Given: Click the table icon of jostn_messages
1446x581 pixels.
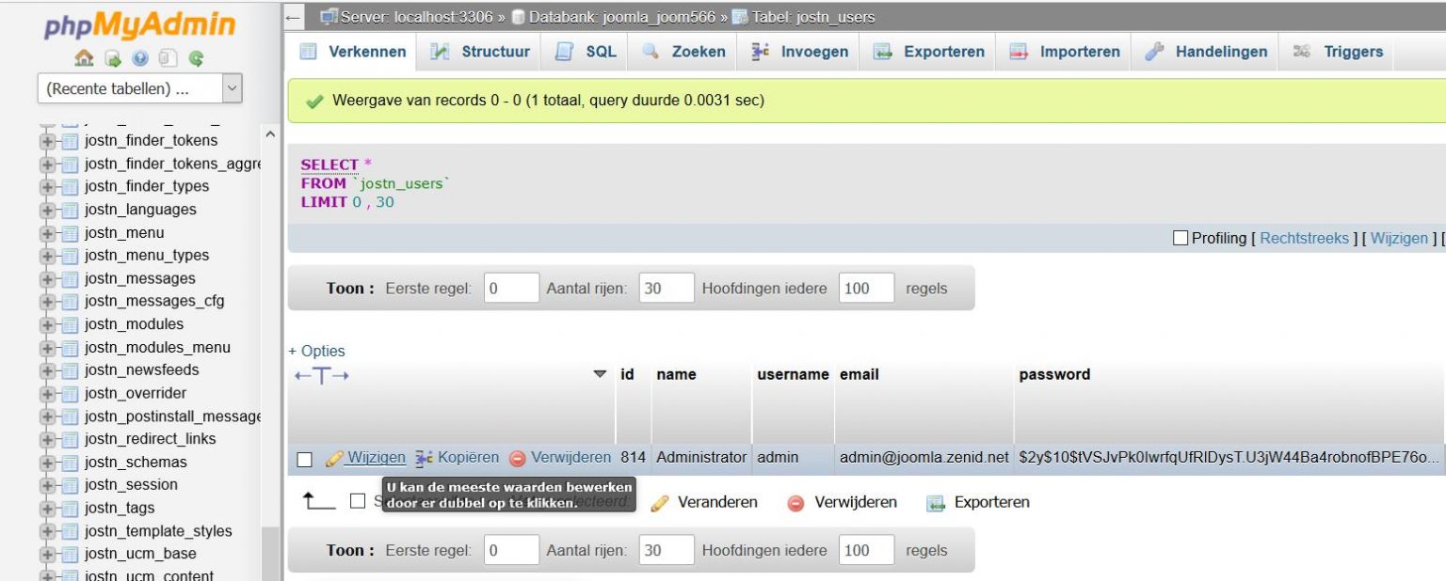Looking at the screenshot, I should click(70, 278).
